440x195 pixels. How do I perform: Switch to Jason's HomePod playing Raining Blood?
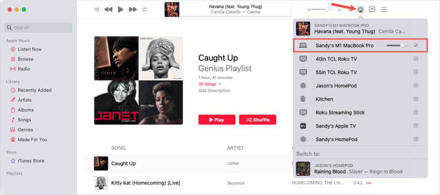pos(361,169)
